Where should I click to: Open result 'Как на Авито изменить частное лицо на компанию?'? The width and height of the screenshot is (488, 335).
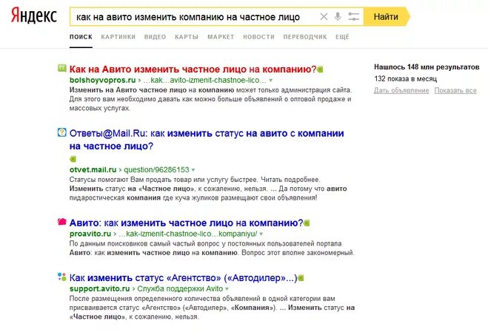pos(193,69)
